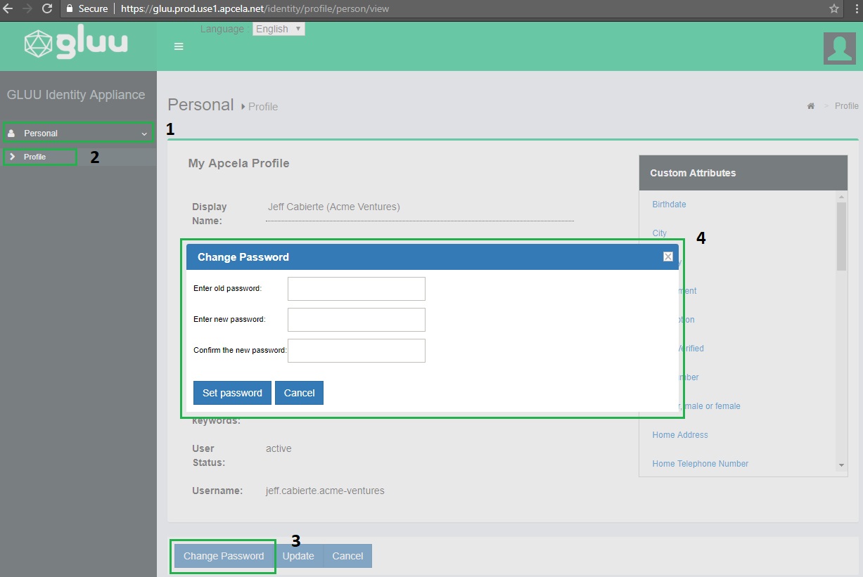Click the Profile breadcrumb at the right
This screenshot has height=577, width=863.
pyautogui.click(x=847, y=106)
